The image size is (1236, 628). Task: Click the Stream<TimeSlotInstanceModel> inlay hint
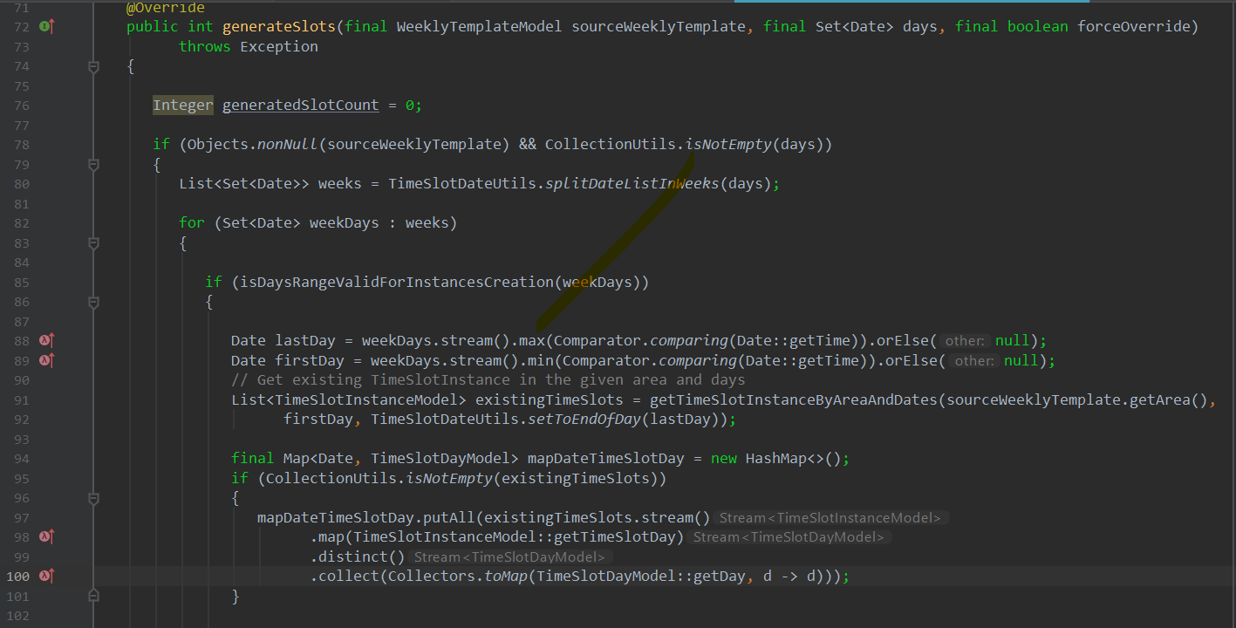pos(830,518)
